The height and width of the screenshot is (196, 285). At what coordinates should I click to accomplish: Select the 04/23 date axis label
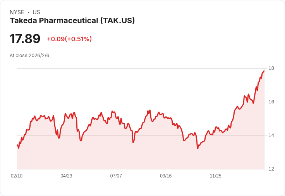click(x=66, y=176)
